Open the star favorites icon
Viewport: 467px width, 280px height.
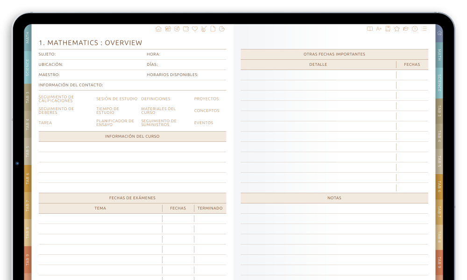coord(397,29)
